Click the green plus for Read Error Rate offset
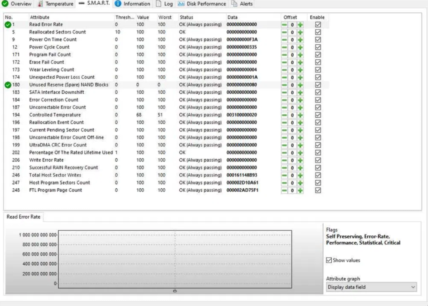 (300, 25)
